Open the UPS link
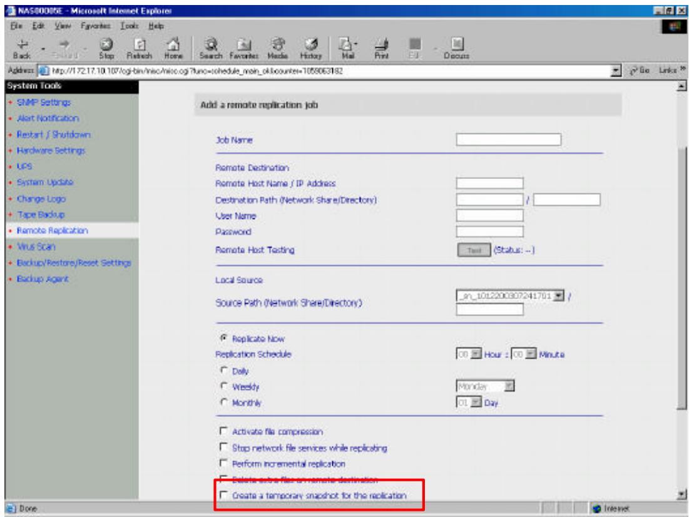 (x=24, y=166)
